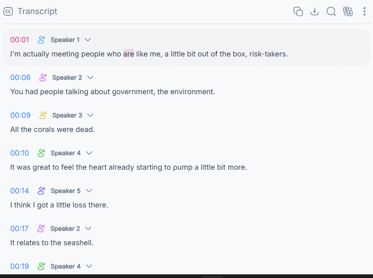The width and height of the screenshot is (373, 278).
Task: Click Speaker 3's yellow avatar icon
Action: coord(43,115)
